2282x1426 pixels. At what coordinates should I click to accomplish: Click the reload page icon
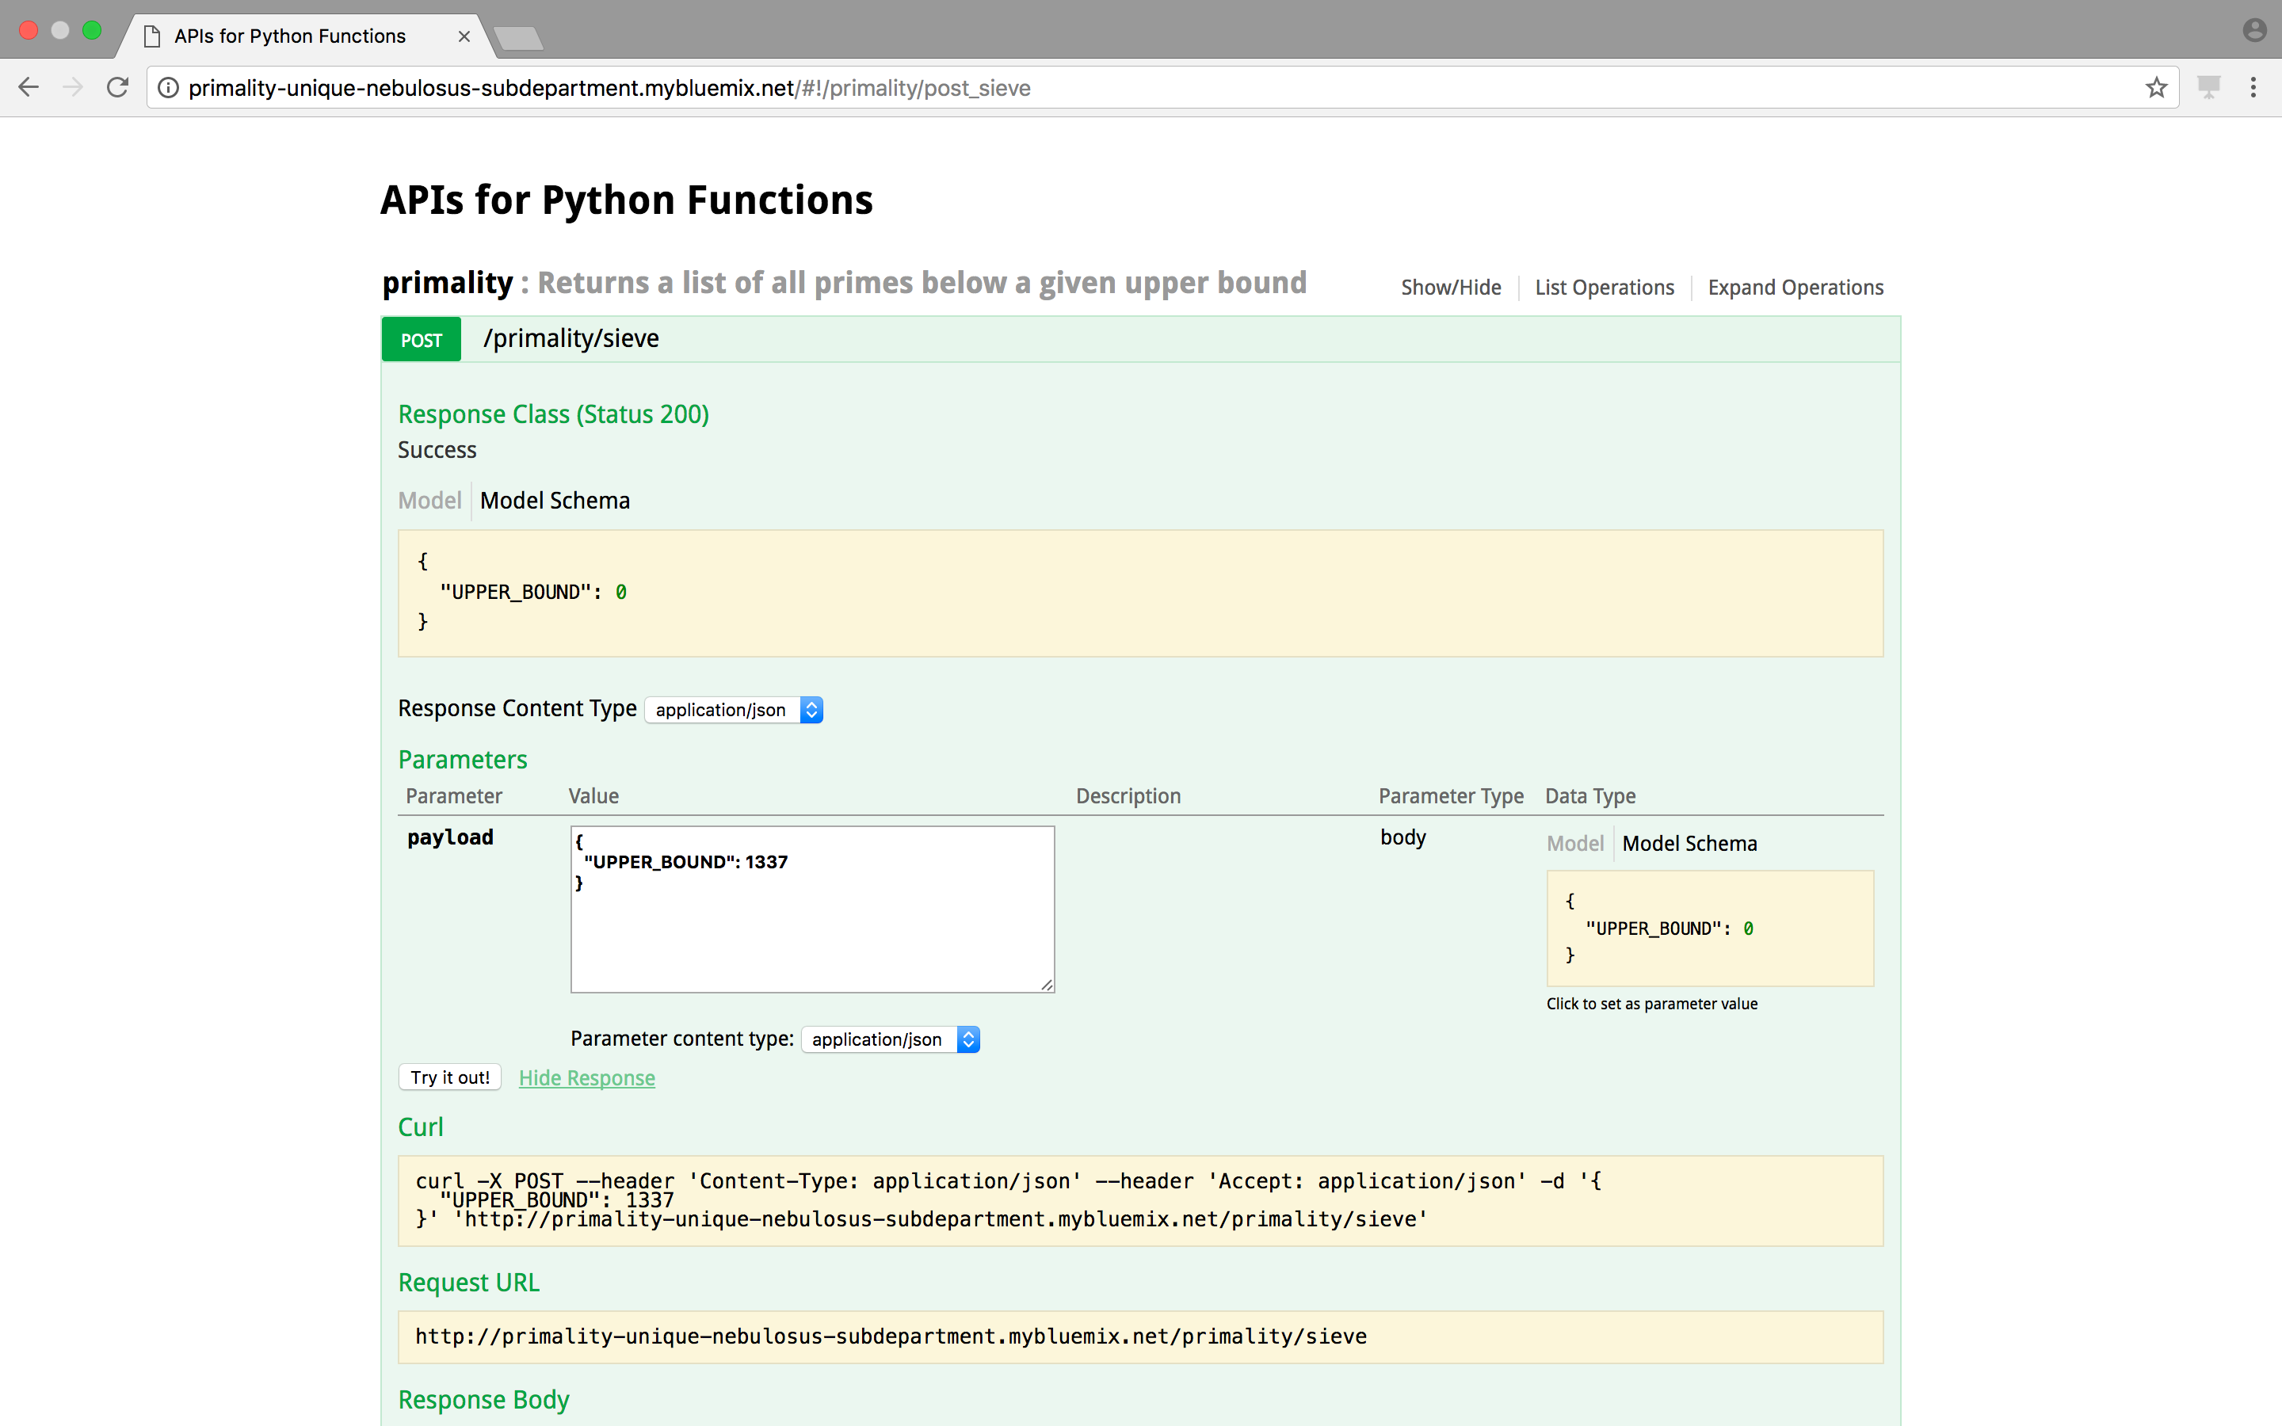118,88
